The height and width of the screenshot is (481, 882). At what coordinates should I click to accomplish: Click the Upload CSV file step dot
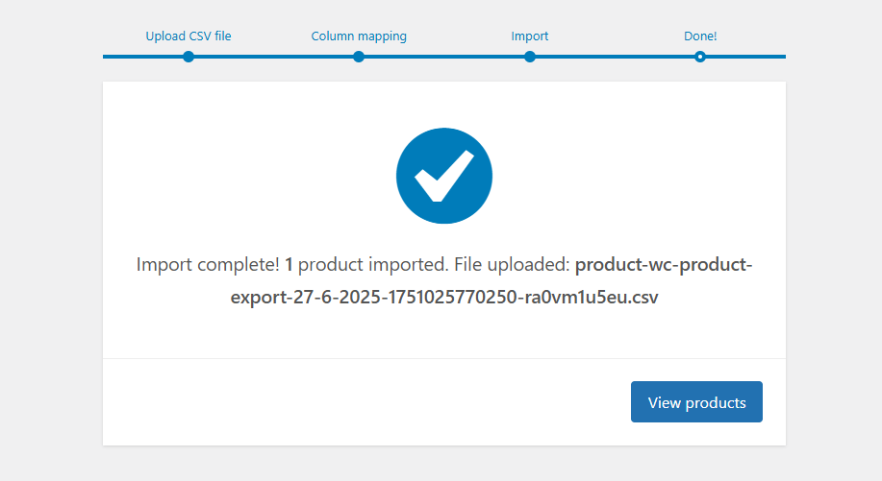tap(189, 57)
